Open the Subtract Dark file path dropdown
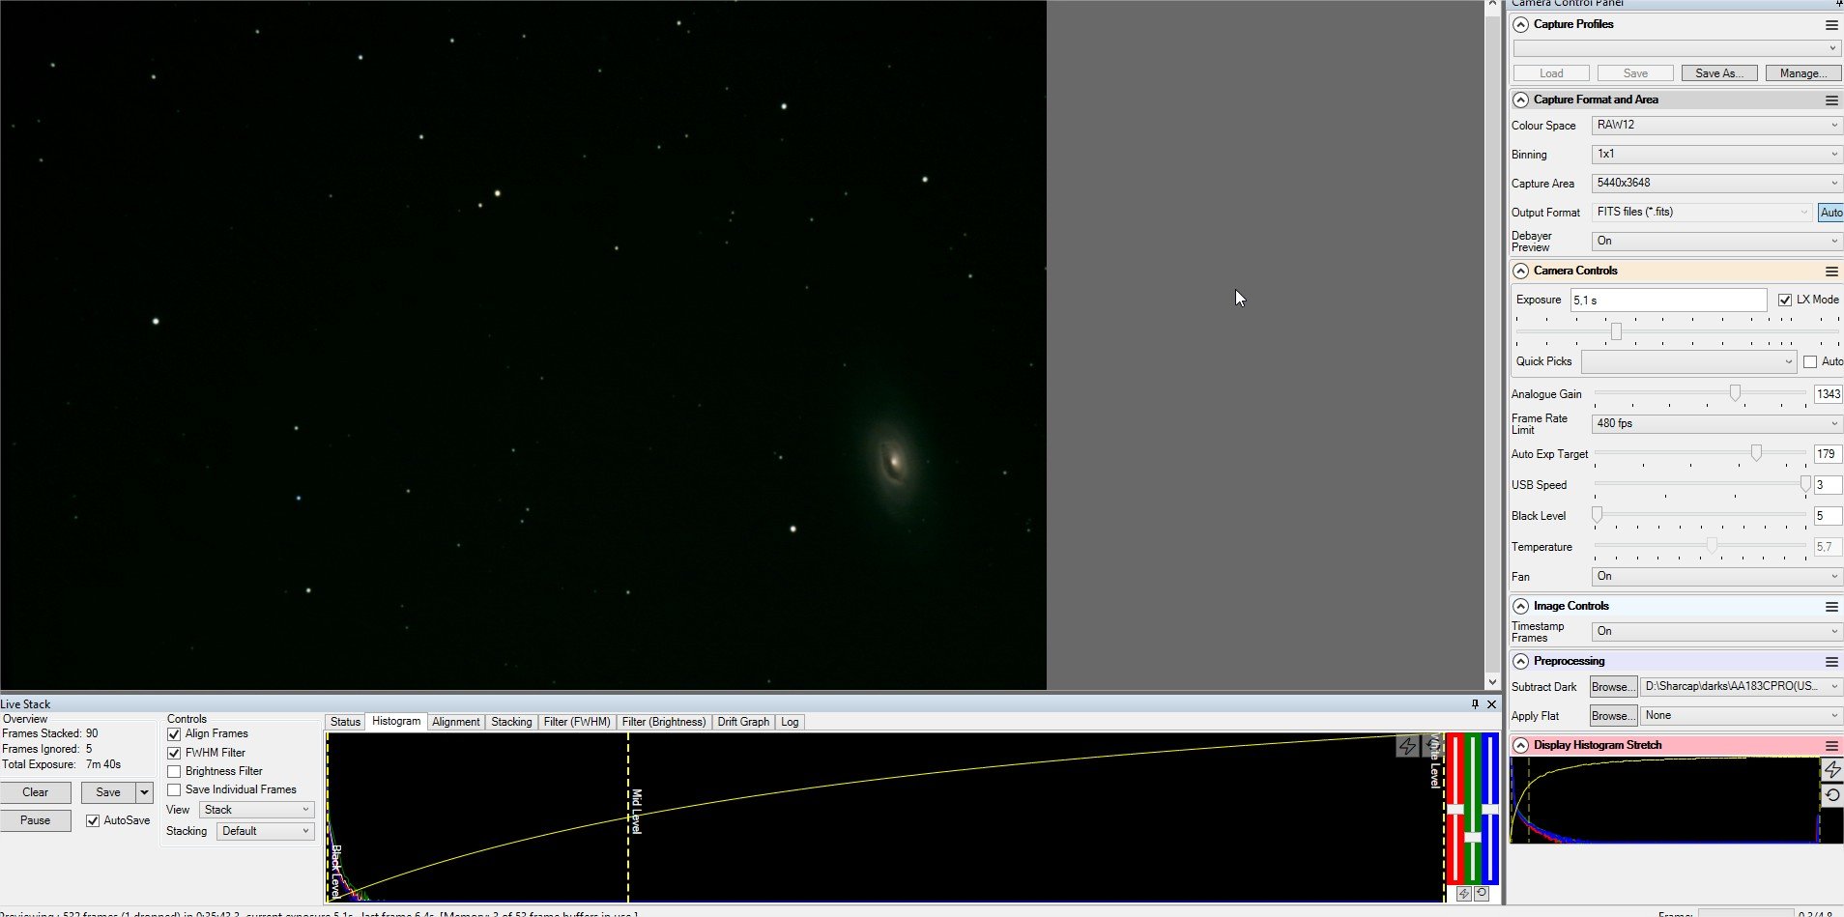This screenshot has width=1844, height=917. point(1742,687)
